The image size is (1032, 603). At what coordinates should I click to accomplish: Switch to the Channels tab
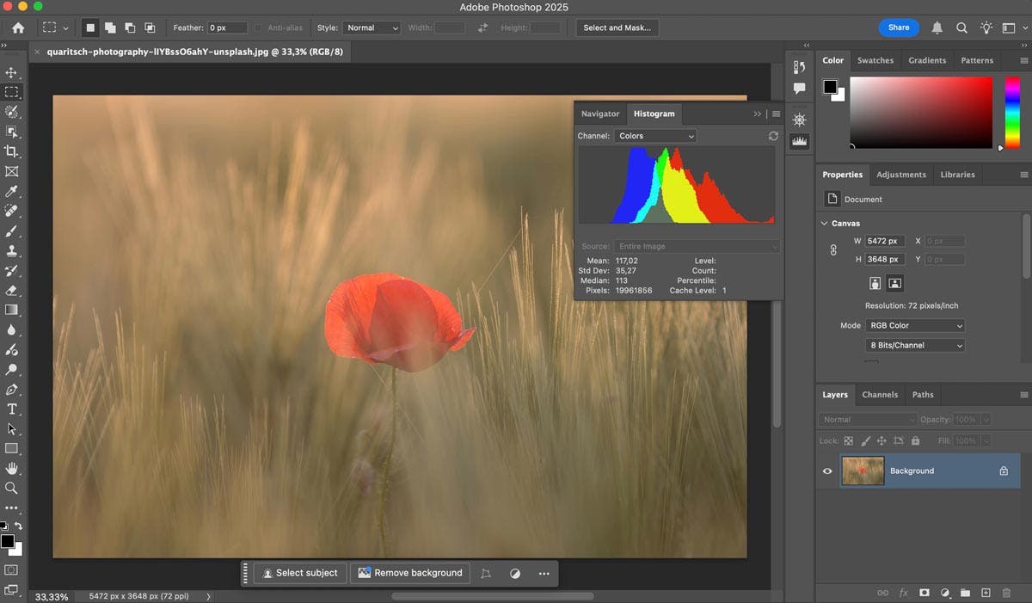[x=880, y=394]
